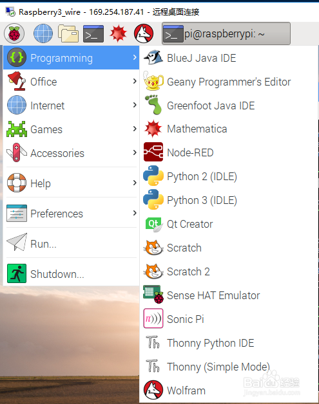
Task: Click the Games space invader icon
Action: click(17, 129)
